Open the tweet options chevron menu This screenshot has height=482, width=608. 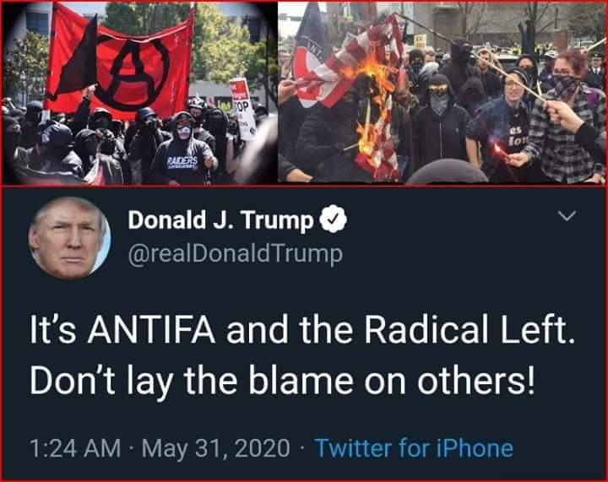coord(567,216)
